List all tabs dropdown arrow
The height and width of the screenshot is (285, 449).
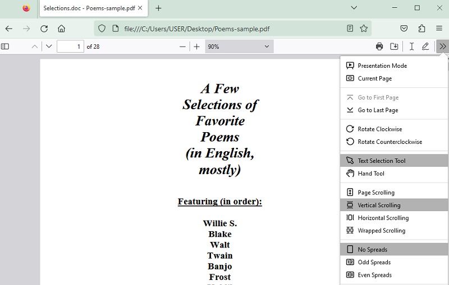pos(354,8)
